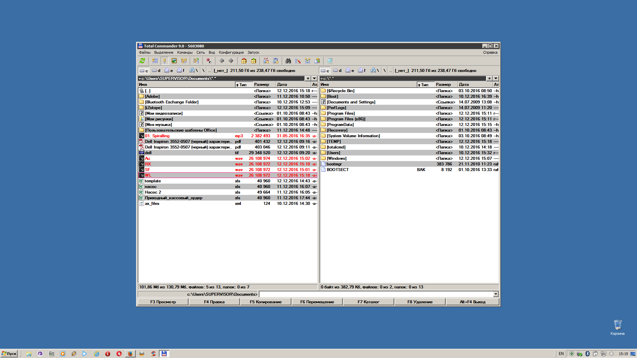This screenshot has height=358, width=637.
Task: Sort left panel by Тип column
Action: [244, 85]
